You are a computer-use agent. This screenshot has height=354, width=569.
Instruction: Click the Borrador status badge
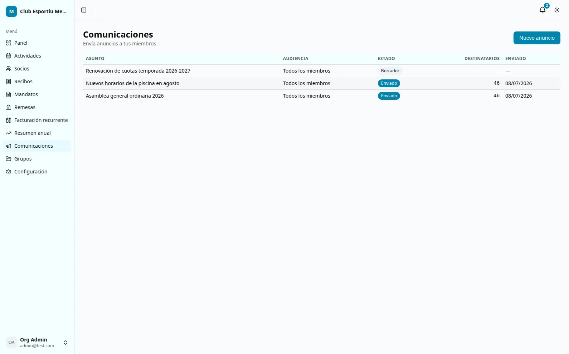tap(390, 71)
